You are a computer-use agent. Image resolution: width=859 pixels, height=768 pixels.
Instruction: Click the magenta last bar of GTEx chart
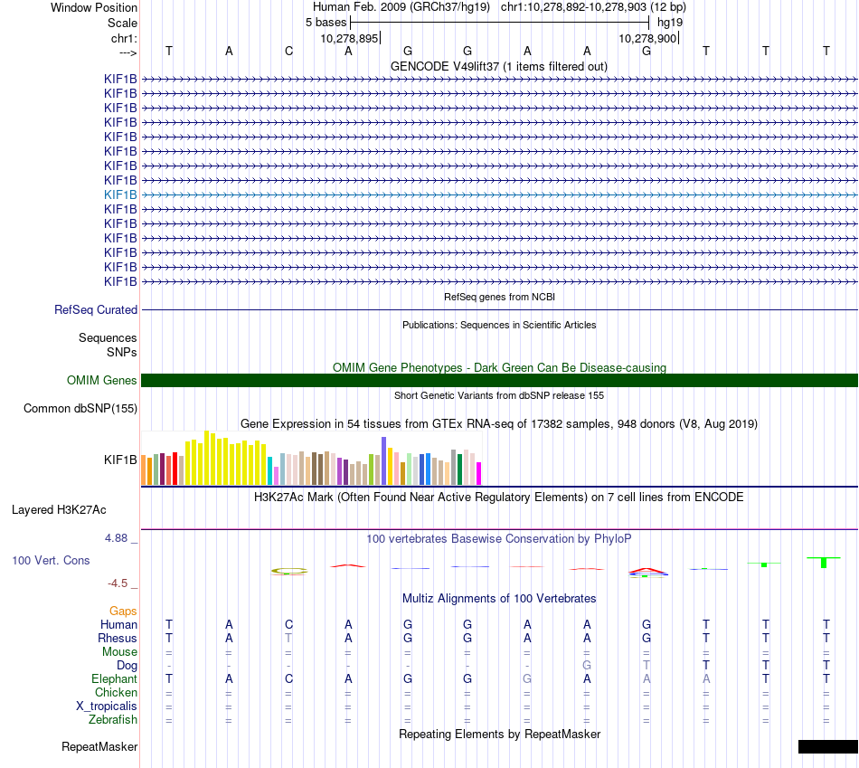pos(479,474)
